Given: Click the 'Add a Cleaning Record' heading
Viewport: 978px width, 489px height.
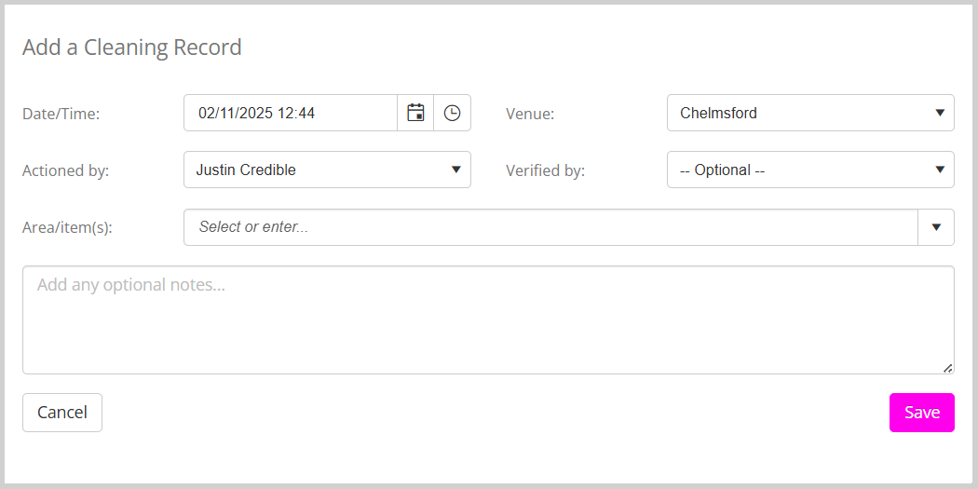Looking at the screenshot, I should coord(132,48).
